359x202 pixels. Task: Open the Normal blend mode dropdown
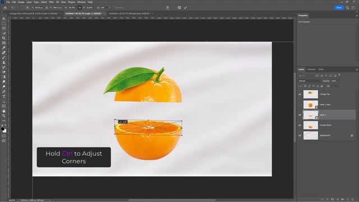[x=310, y=81]
